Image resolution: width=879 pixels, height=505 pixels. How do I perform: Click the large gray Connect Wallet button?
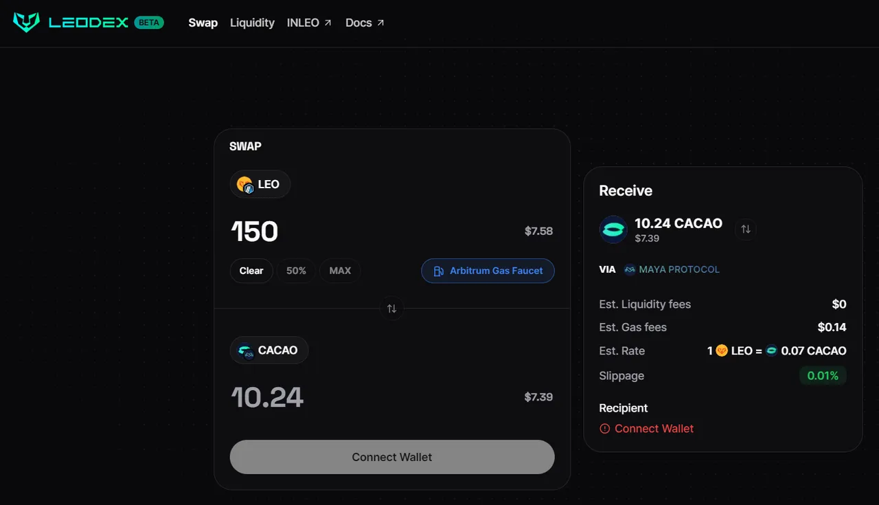tap(392, 457)
